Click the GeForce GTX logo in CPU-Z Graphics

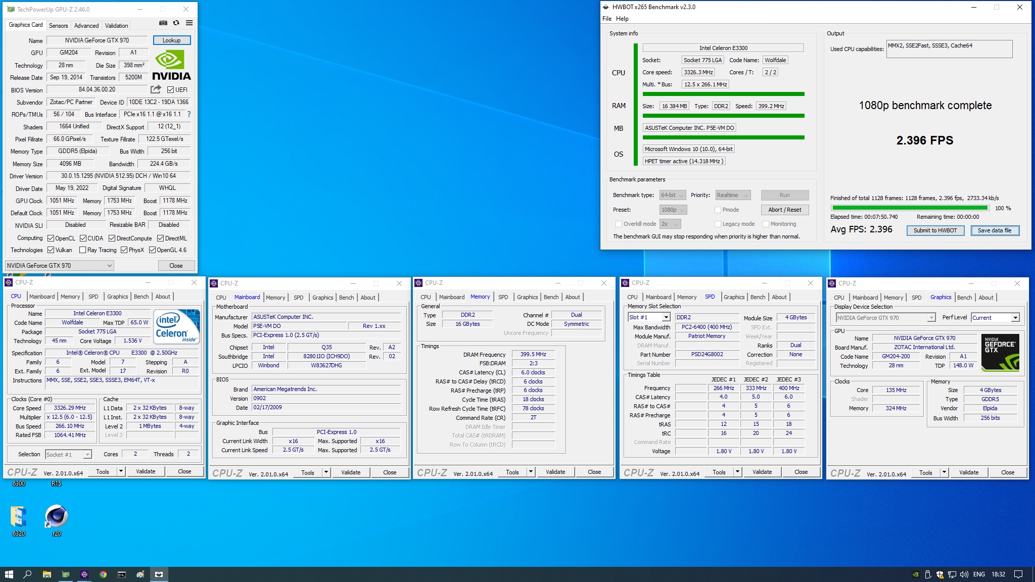(x=1001, y=353)
